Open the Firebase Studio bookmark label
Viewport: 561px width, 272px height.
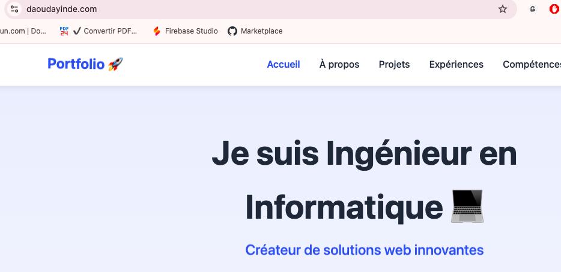click(x=192, y=31)
